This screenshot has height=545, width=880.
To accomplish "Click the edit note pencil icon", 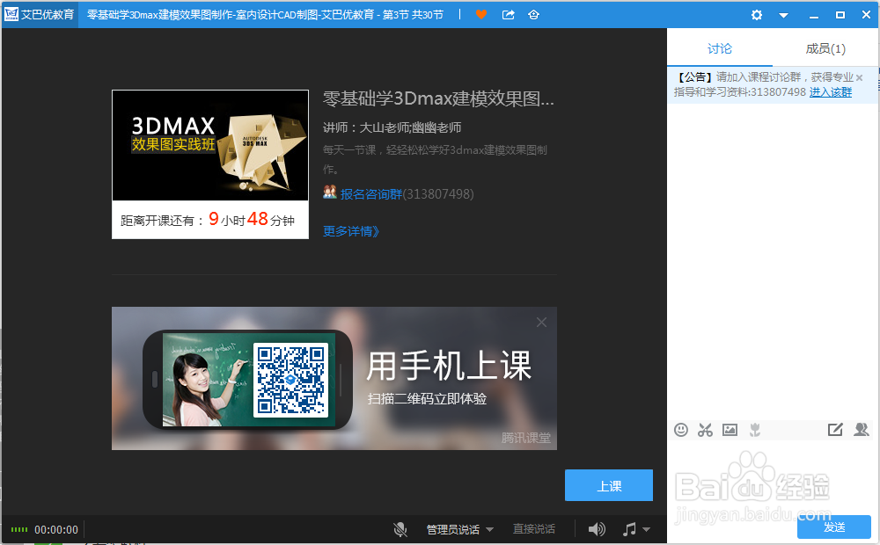I will coord(835,430).
